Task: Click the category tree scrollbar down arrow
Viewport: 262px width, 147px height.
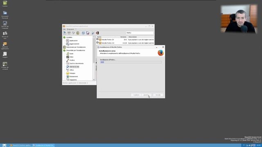Action: pyautogui.click(x=94, y=80)
